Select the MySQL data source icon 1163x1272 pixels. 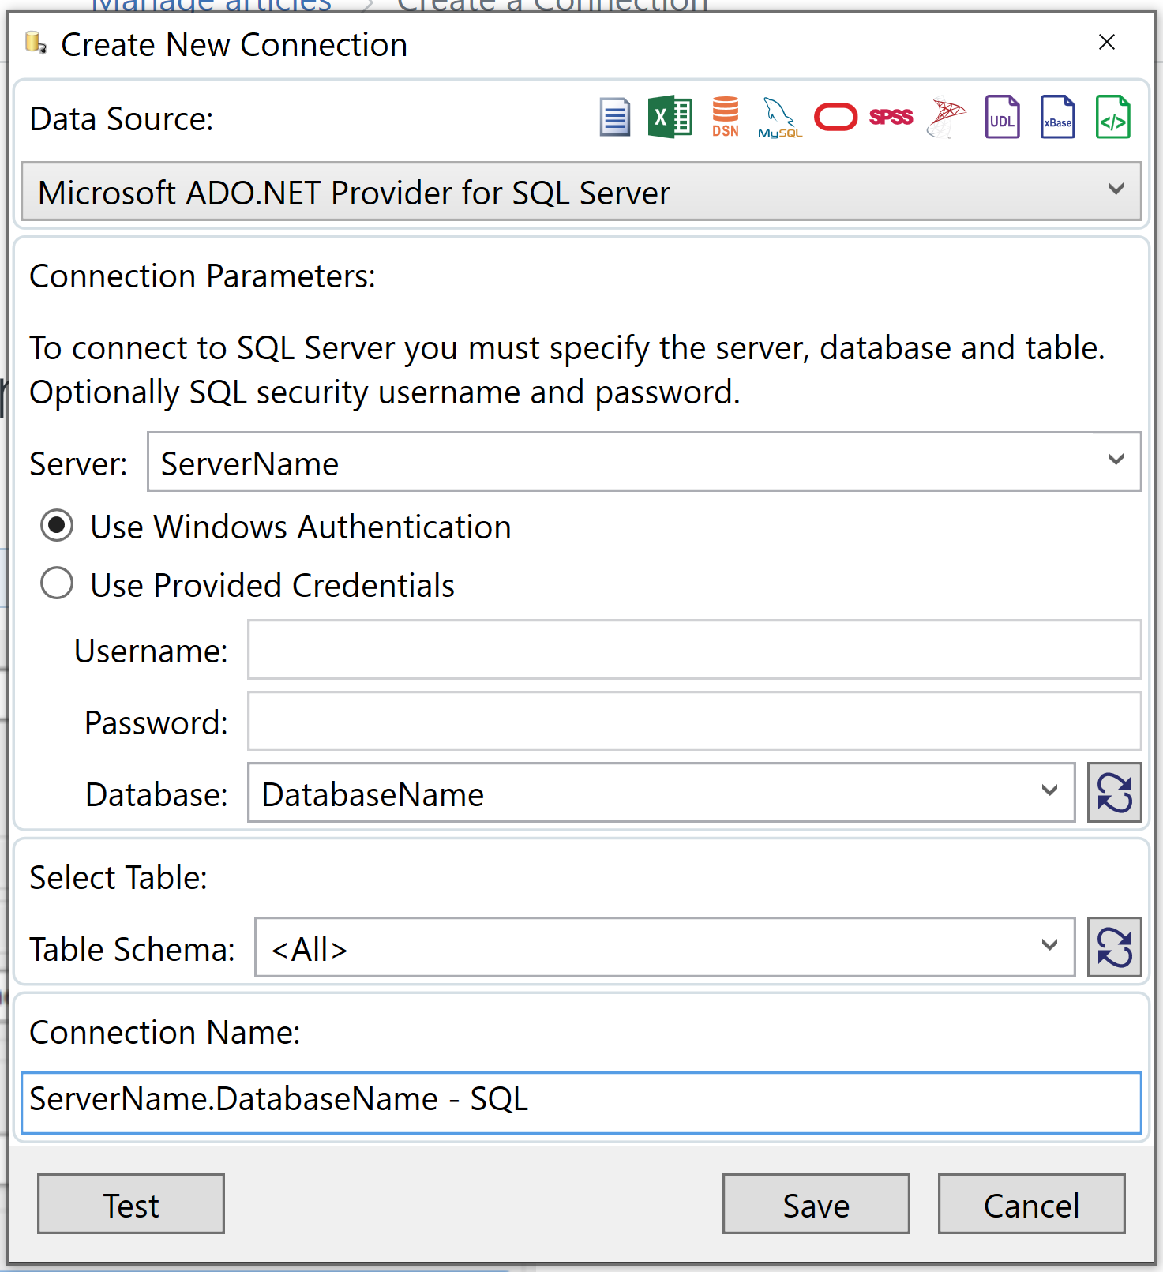pos(779,118)
